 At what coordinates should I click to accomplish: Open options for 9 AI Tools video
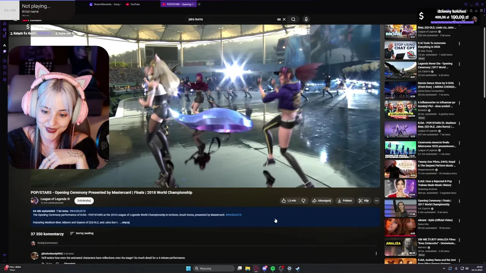pos(459,44)
